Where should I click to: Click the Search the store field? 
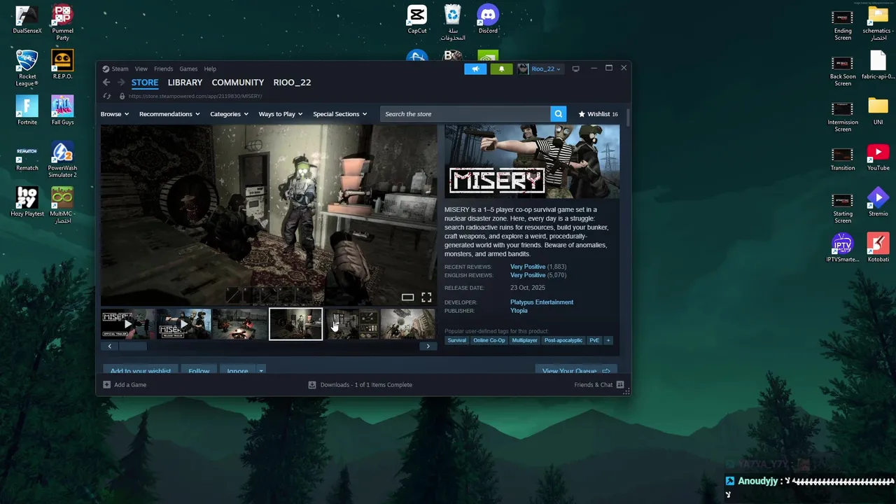(x=465, y=114)
